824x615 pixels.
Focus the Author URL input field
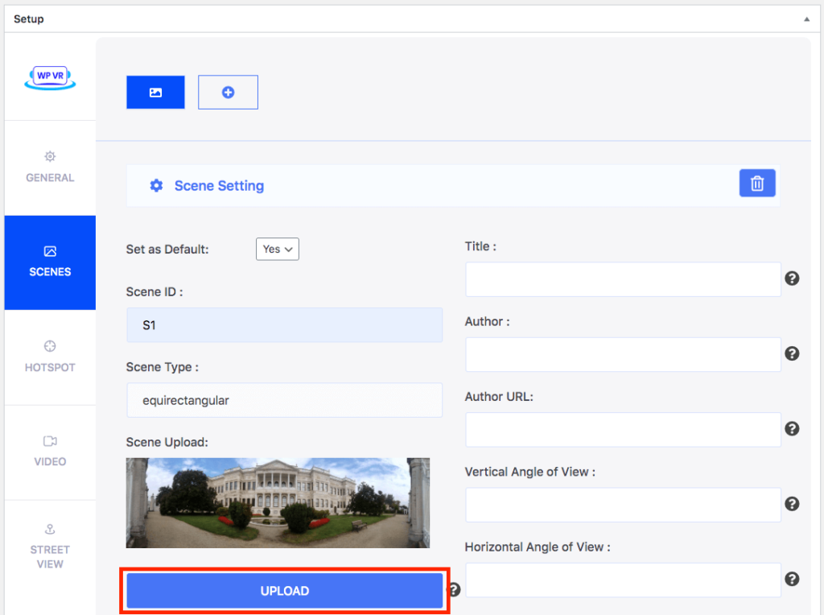(624, 429)
